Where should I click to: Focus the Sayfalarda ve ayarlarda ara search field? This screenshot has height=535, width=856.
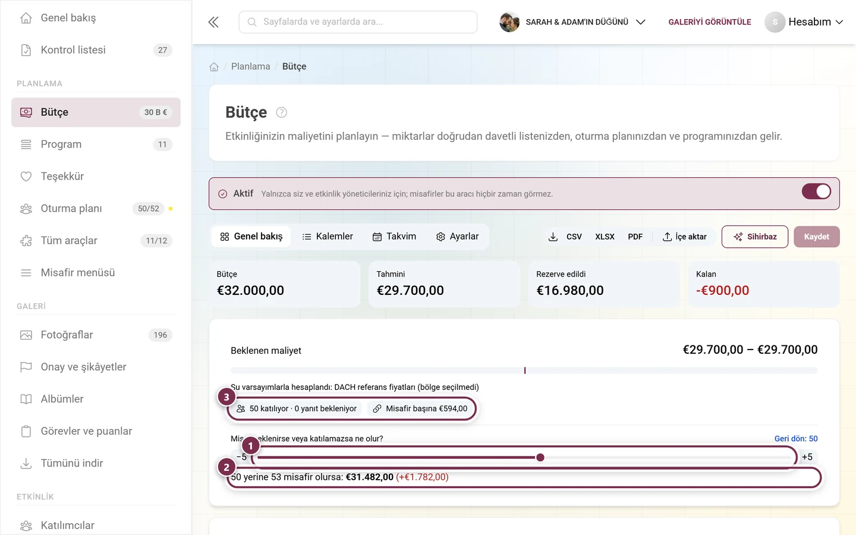[358, 22]
